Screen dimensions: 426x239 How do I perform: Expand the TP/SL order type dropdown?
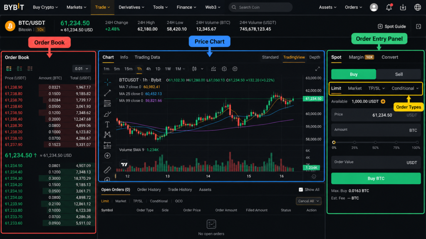coord(376,88)
